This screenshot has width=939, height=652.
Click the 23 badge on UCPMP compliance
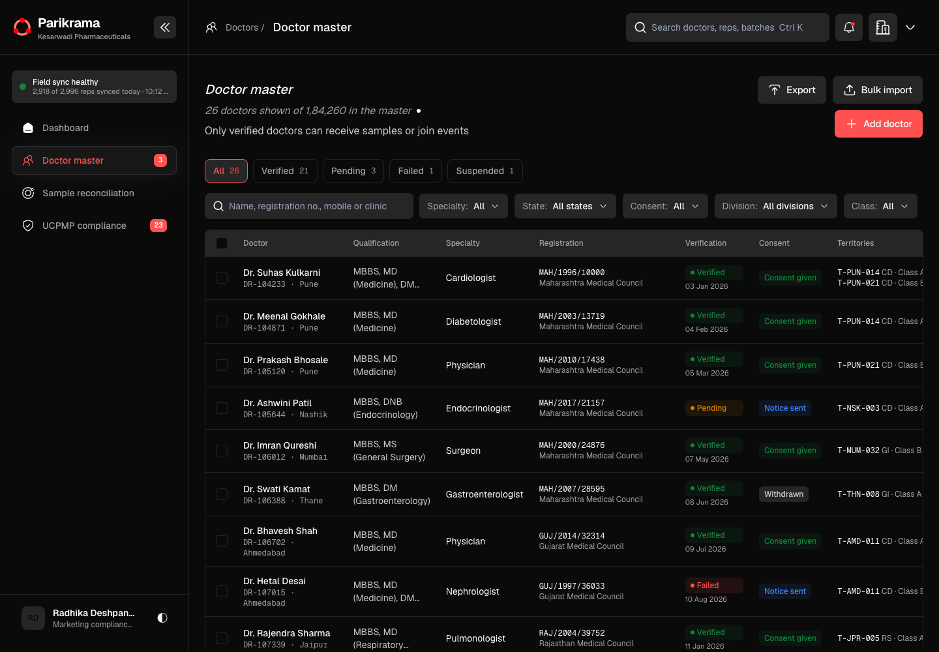(x=158, y=226)
